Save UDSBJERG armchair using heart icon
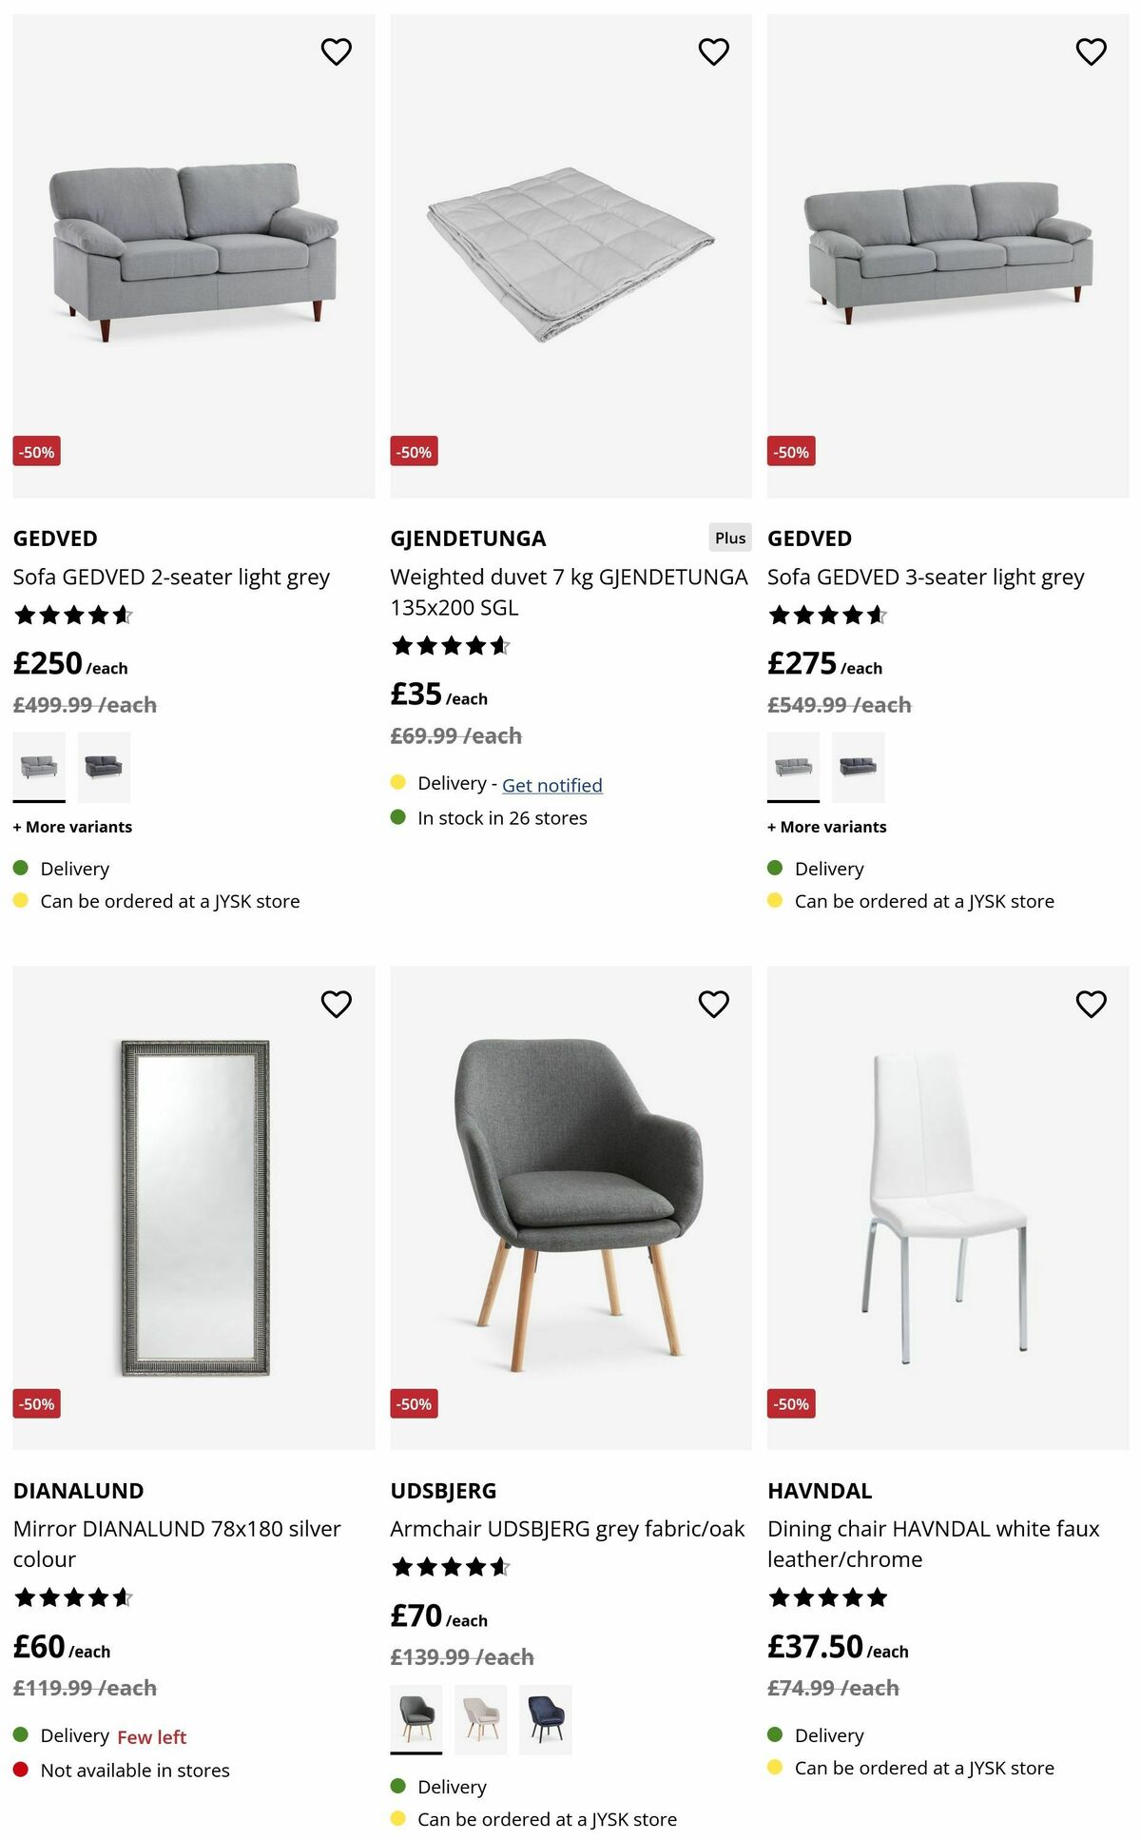The width and height of the screenshot is (1141, 1840). 713,1004
